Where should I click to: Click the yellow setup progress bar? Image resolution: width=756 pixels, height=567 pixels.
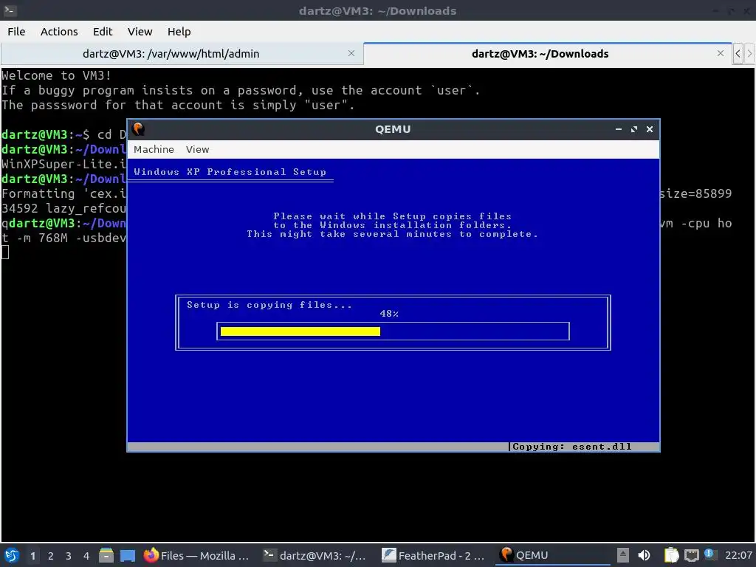click(x=300, y=331)
